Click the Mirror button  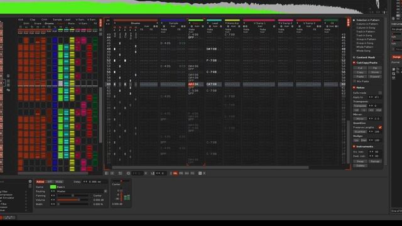tap(360, 119)
